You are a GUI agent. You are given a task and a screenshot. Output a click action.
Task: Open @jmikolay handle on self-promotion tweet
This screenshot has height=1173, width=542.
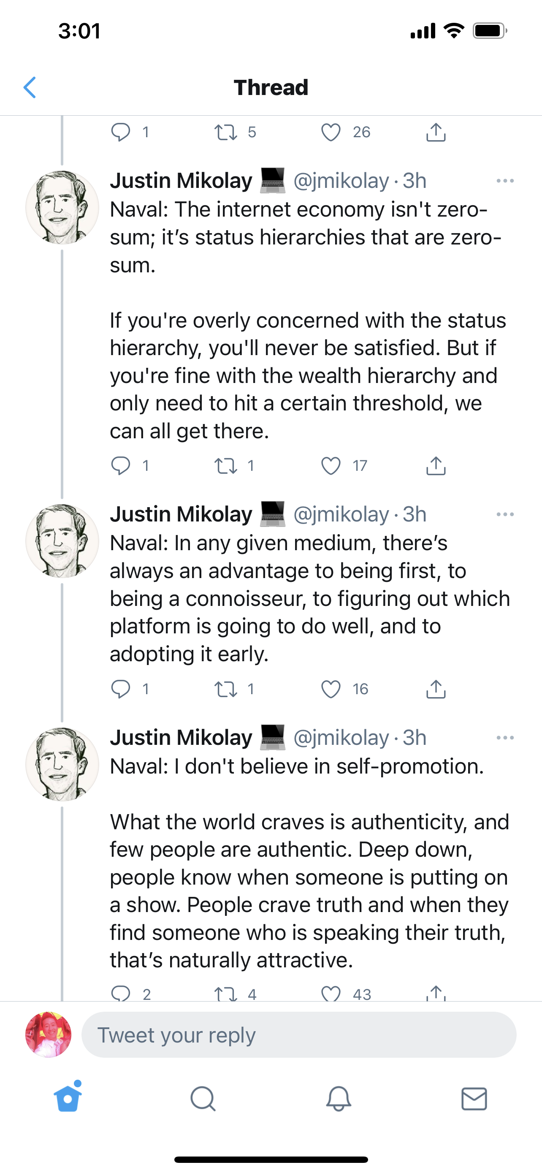(341, 737)
